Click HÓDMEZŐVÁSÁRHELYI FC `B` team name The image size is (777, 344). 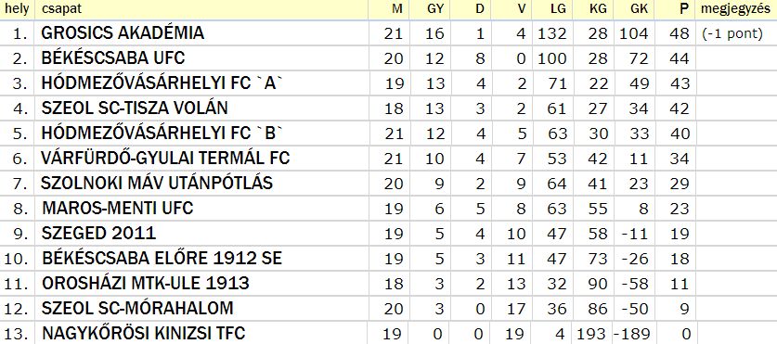pyautogui.click(x=162, y=134)
